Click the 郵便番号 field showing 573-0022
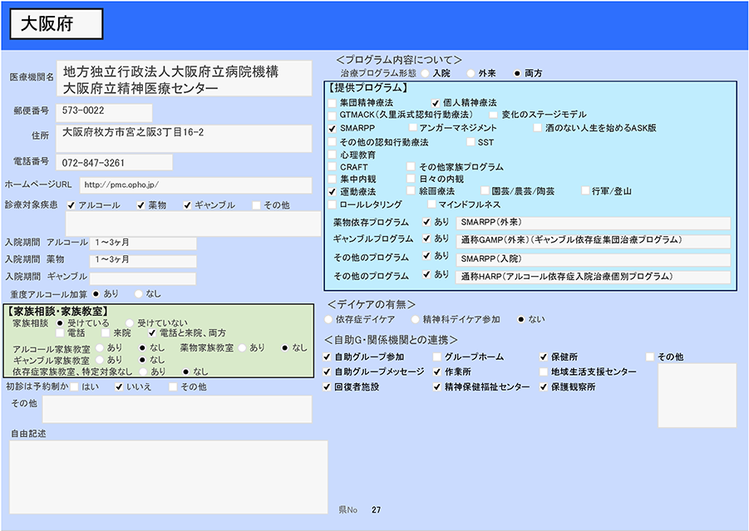 (x=105, y=111)
